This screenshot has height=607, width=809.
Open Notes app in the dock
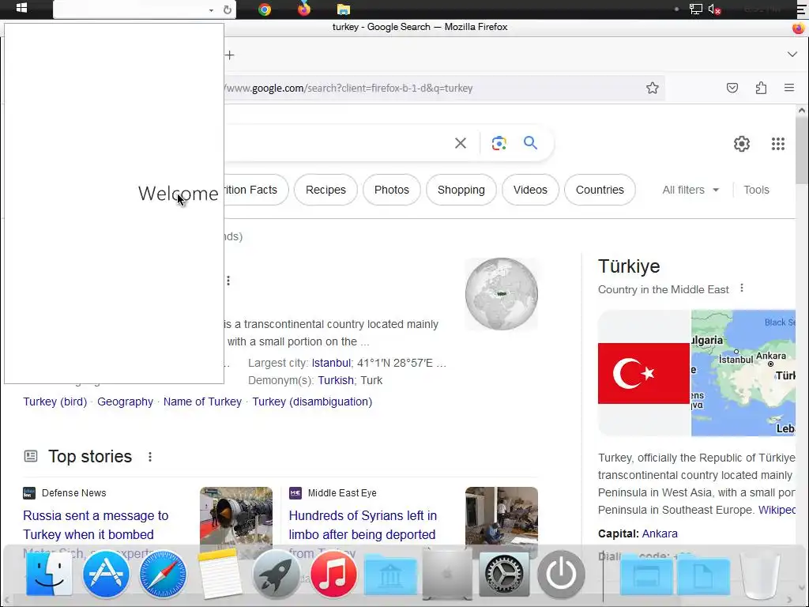[x=220, y=574]
